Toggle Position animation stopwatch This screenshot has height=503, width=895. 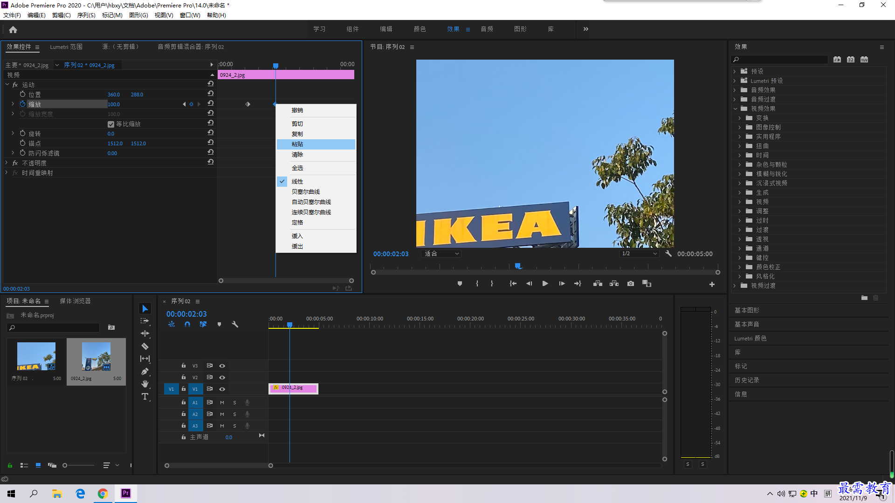click(x=22, y=94)
